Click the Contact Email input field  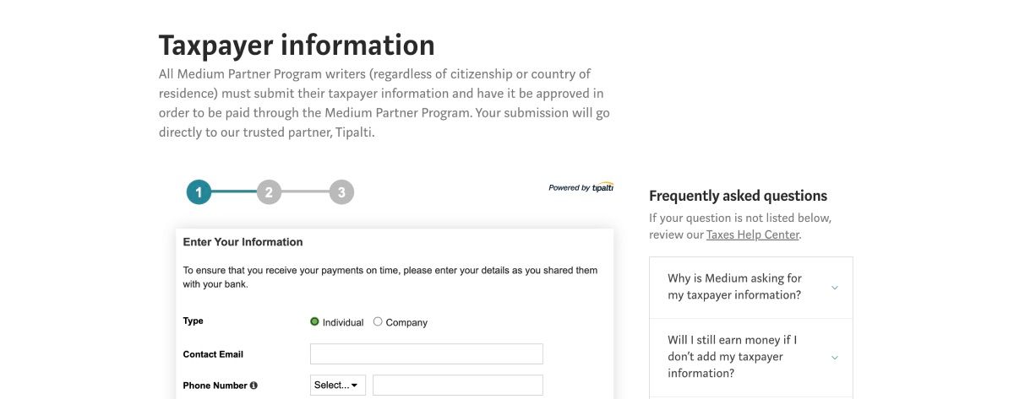426,354
